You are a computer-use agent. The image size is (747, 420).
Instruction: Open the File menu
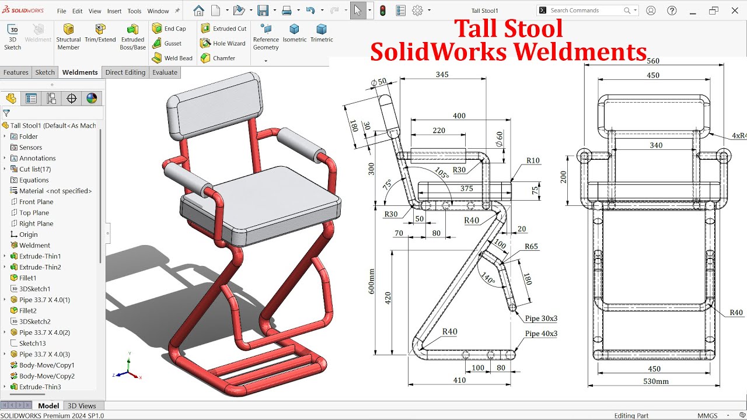pyautogui.click(x=61, y=11)
